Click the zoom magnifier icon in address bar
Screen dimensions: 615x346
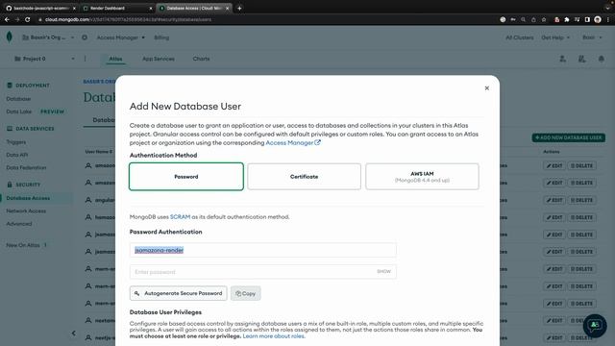523,19
